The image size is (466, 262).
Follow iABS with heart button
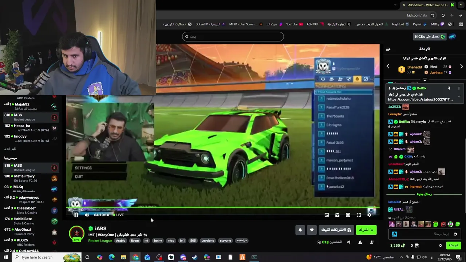(312, 230)
